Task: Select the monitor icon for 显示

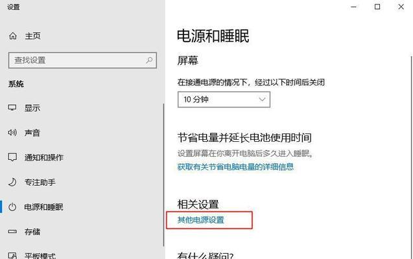Action: pyautogui.click(x=12, y=107)
